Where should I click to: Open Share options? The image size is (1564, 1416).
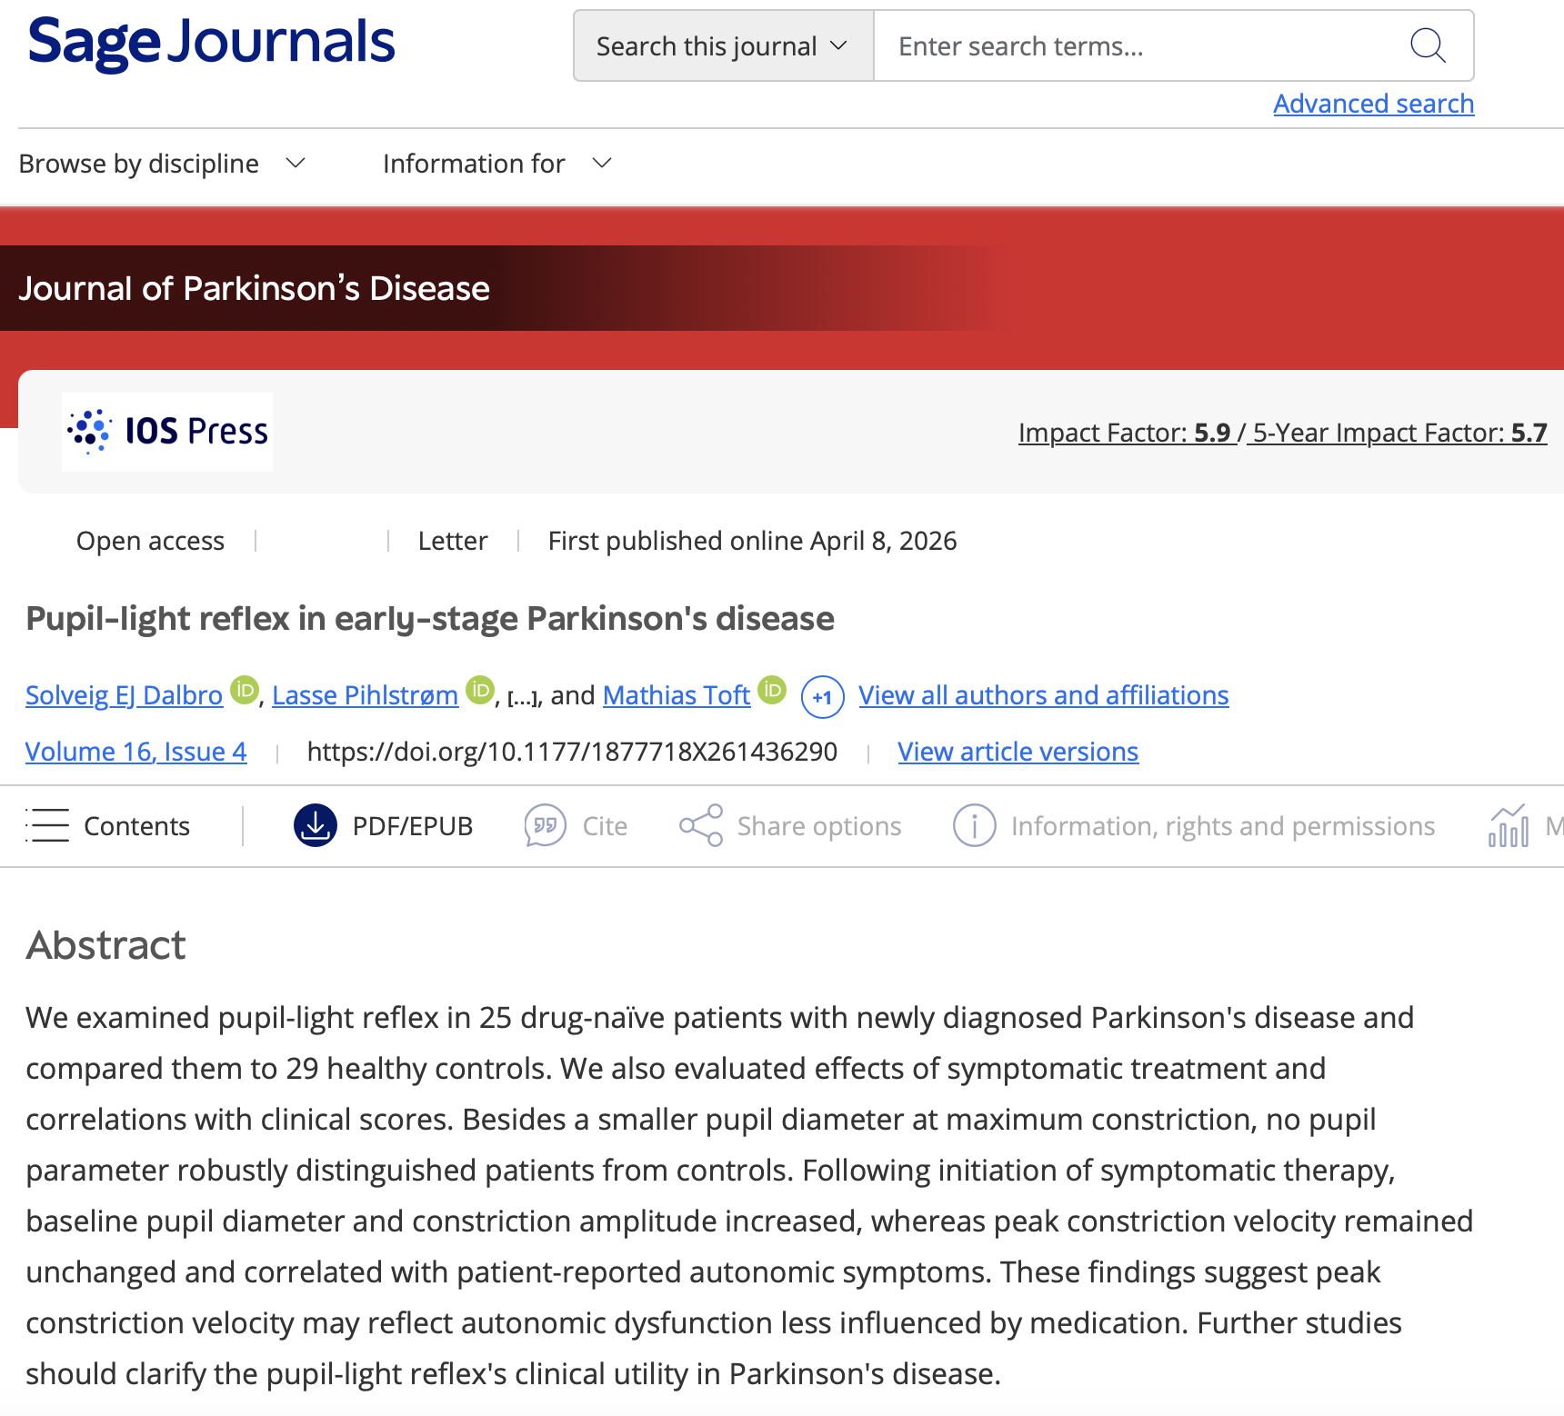click(819, 826)
